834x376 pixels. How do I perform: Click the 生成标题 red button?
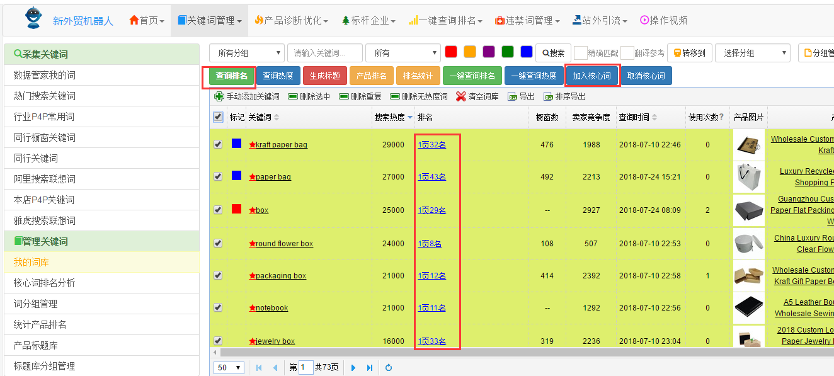(324, 76)
